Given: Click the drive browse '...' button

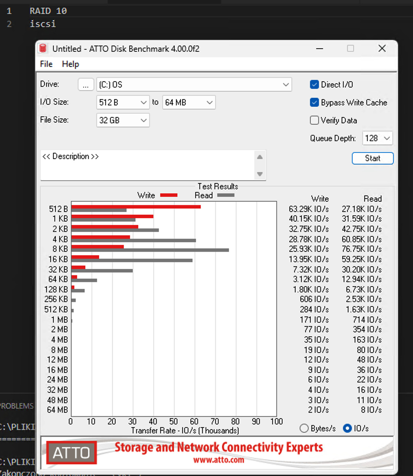Looking at the screenshot, I should click(x=86, y=85).
